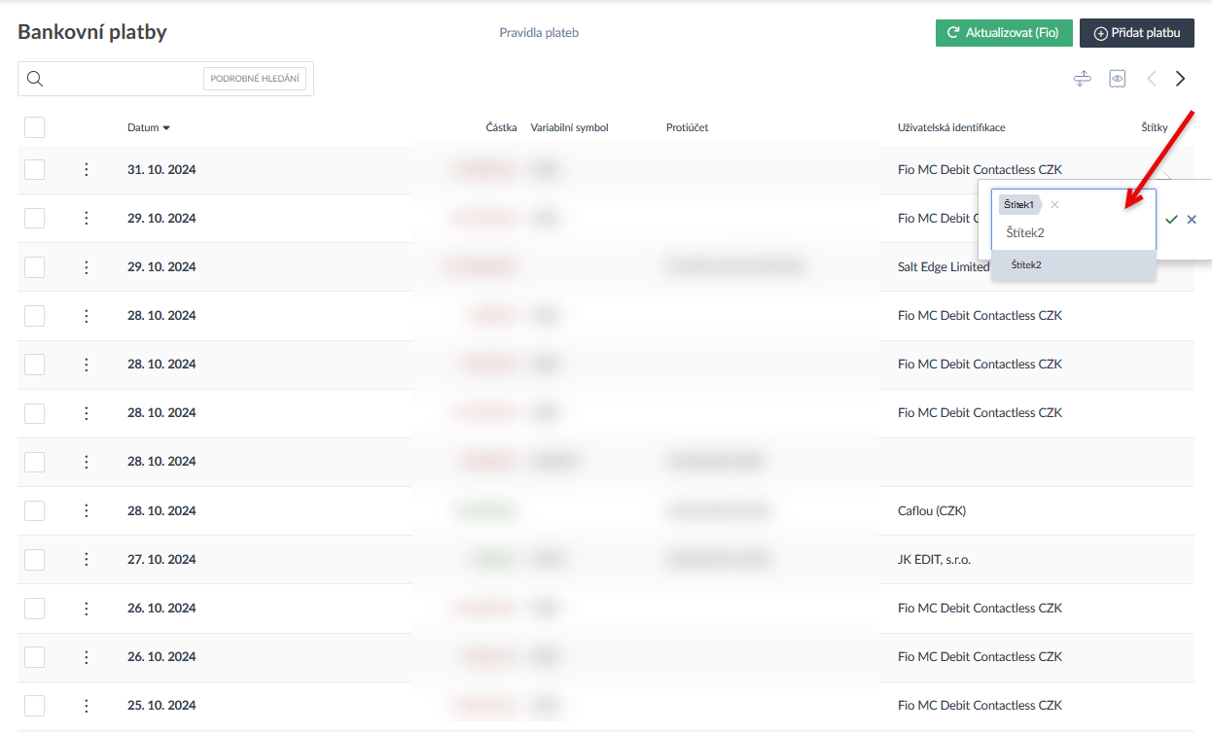Click the Částka column header
Image resolution: width=1212 pixels, height=733 pixels.
coord(501,127)
